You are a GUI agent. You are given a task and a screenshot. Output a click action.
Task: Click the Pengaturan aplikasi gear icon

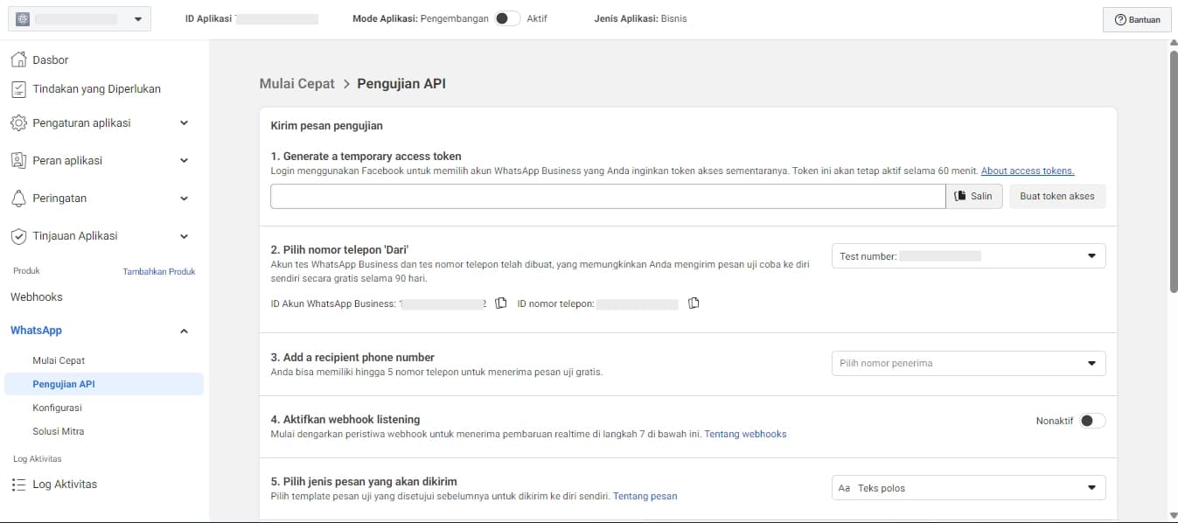click(18, 123)
